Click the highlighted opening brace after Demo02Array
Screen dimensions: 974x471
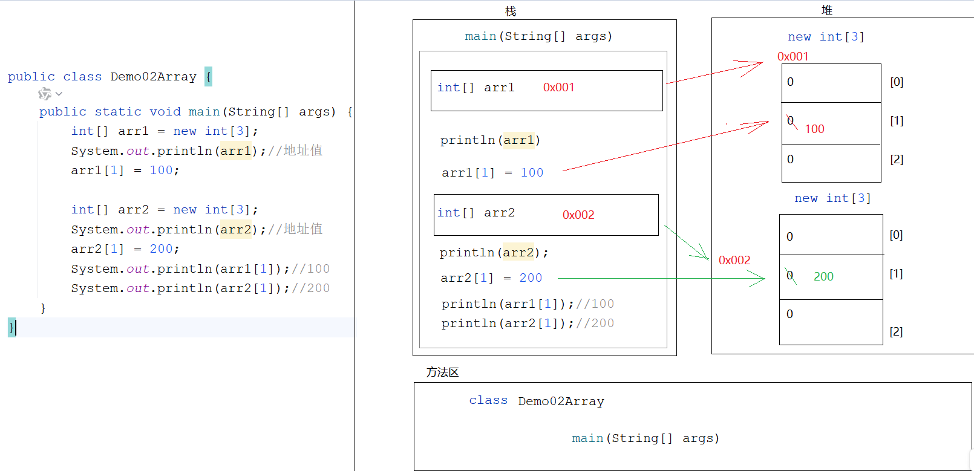coord(208,77)
